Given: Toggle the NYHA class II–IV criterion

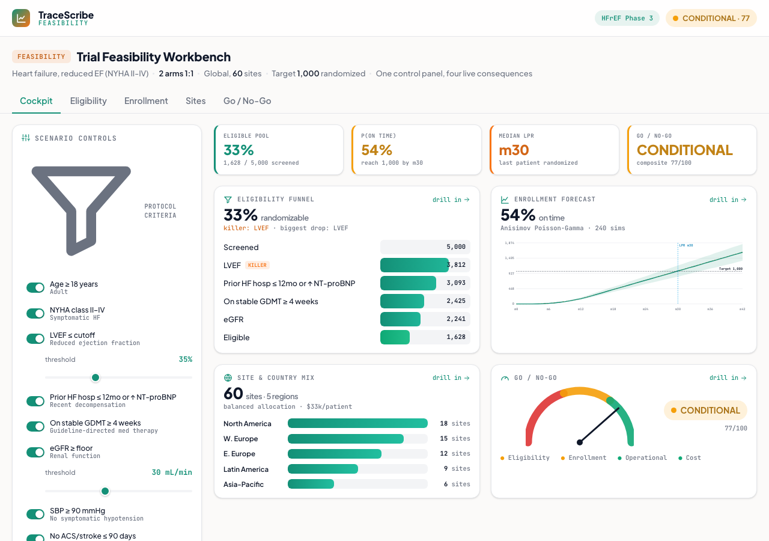Looking at the screenshot, I should click(35, 313).
